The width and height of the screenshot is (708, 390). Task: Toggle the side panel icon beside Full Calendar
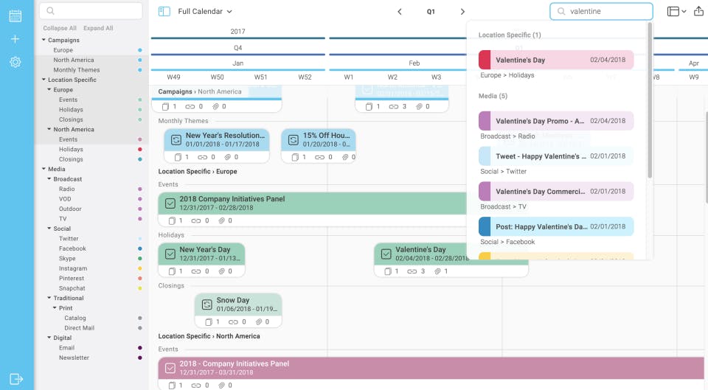pyautogui.click(x=164, y=11)
